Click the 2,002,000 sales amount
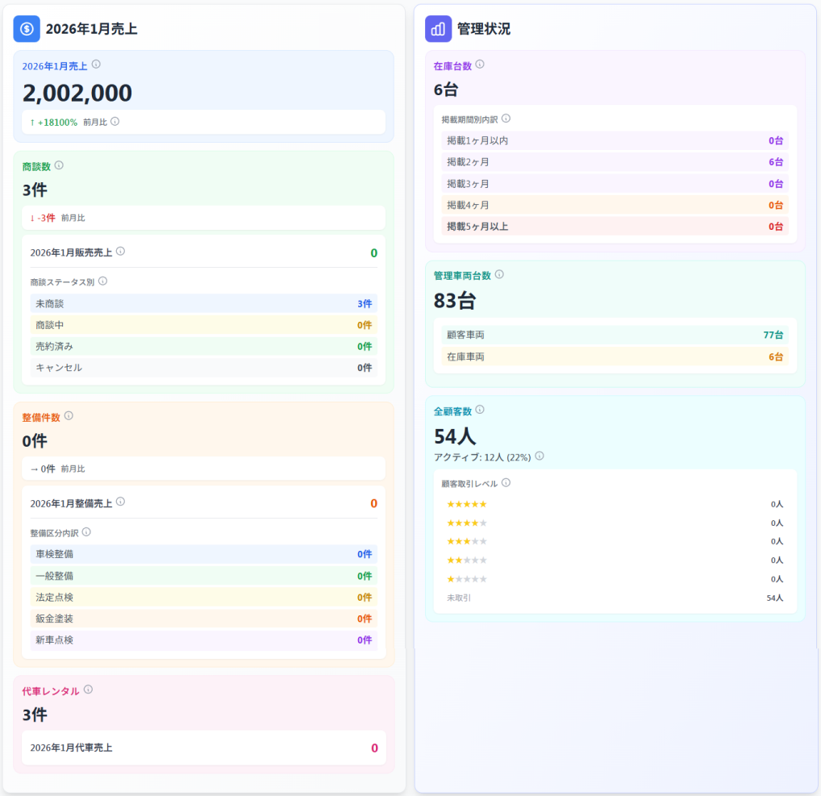This screenshot has height=796, width=821. coord(77,94)
